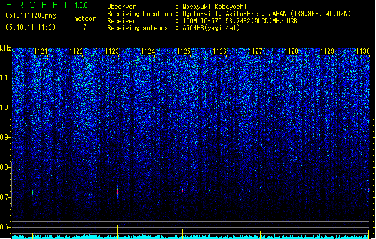
Task: Click the 1128 time marker
Action: pos(291,51)
